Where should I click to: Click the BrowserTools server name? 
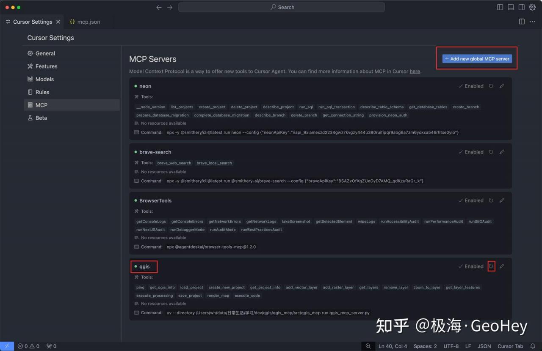[x=155, y=200]
